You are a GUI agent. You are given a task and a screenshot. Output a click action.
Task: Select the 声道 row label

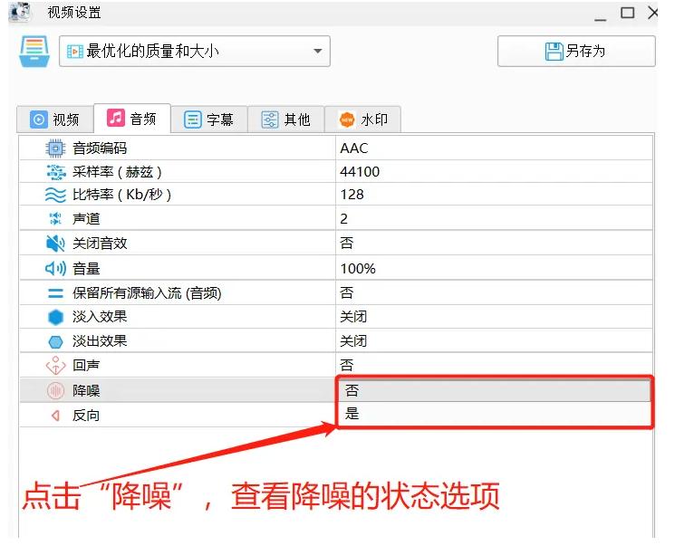coord(86,218)
